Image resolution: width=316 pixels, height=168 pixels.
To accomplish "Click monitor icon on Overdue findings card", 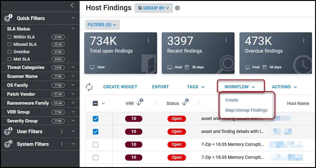I will [x=247, y=67].
